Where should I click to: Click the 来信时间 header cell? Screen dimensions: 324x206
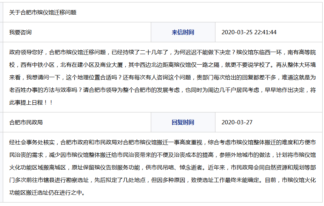(x=183, y=32)
